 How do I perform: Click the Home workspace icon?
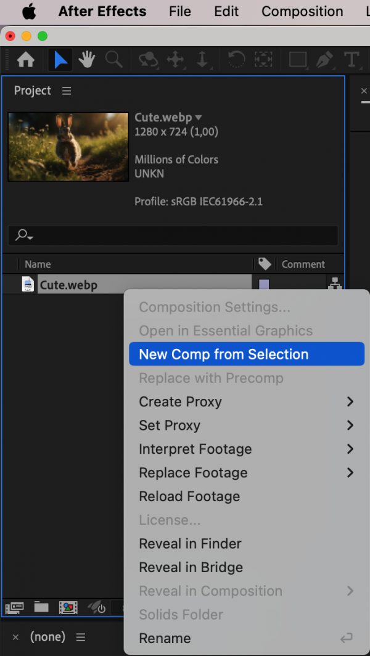point(25,59)
